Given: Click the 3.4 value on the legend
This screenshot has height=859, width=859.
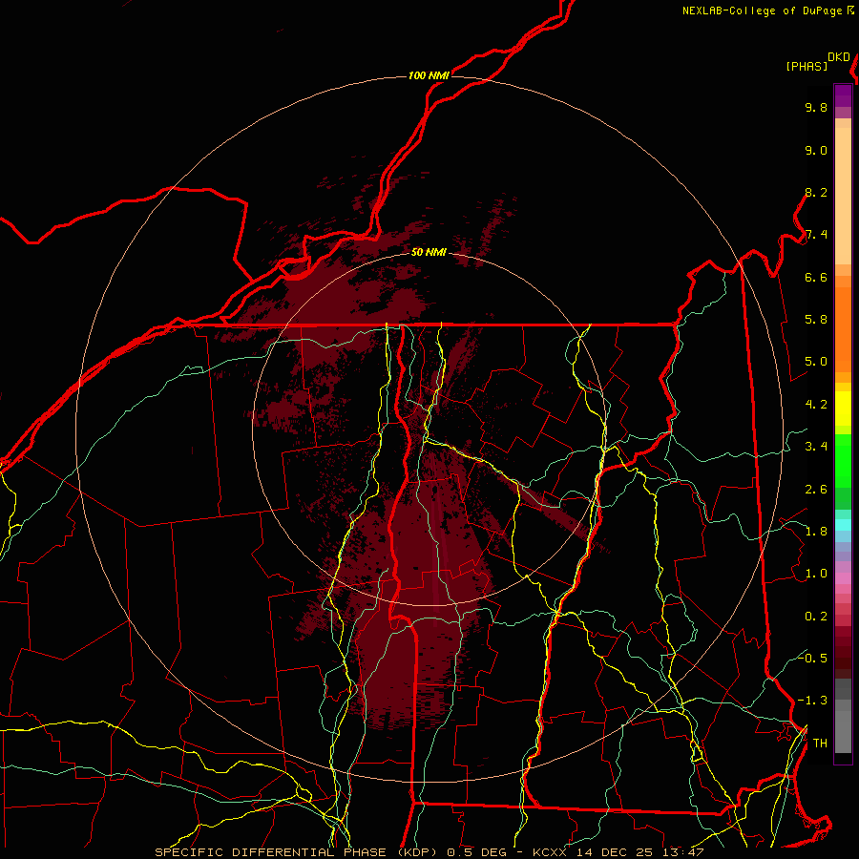Looking at the screenshot, I should [x=816, y=447].
